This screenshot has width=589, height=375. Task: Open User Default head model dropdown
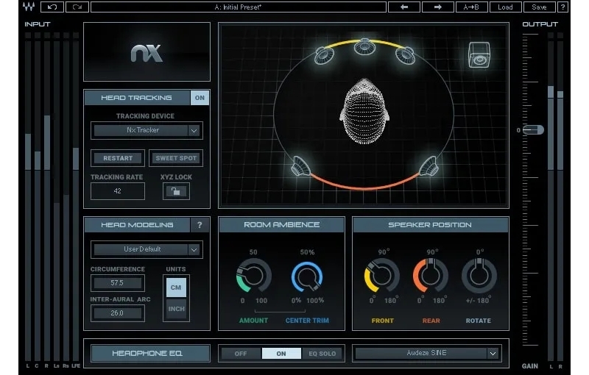click(147, 249)
